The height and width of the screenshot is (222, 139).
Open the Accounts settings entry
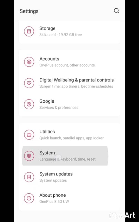(69, 62)
